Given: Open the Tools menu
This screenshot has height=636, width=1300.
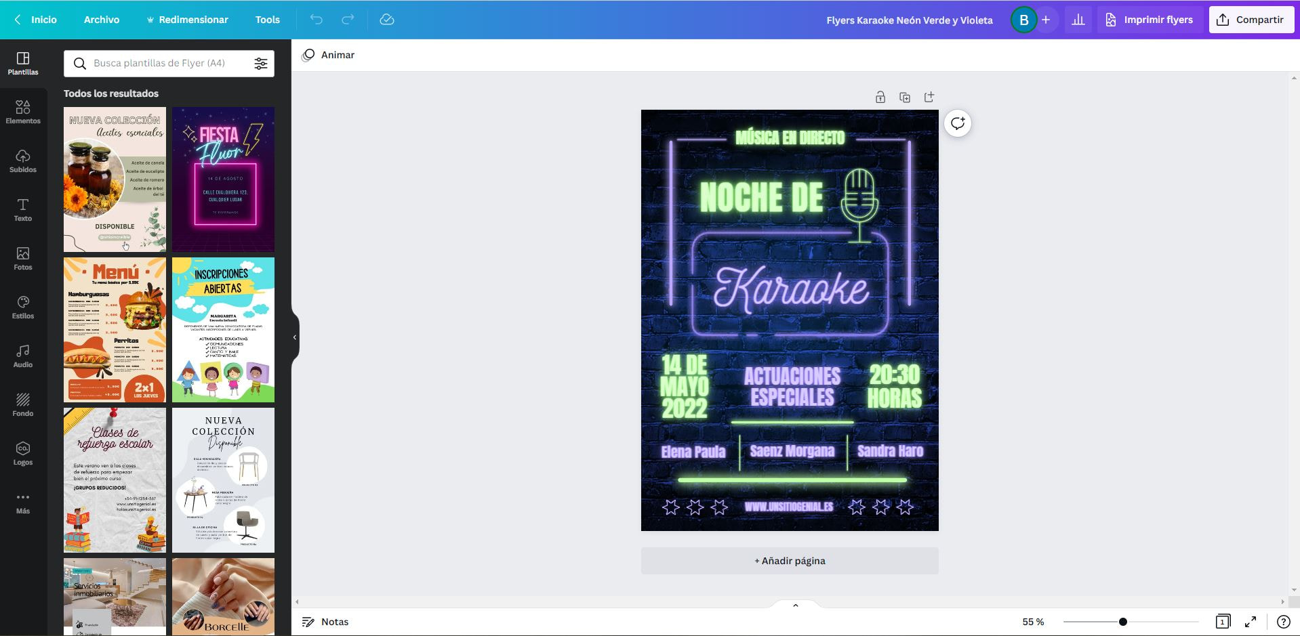Looking at the screenshot, I should click(266, 20).
